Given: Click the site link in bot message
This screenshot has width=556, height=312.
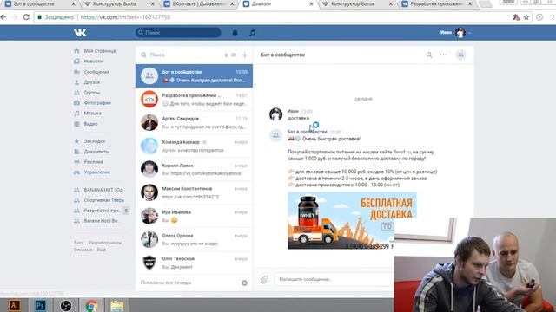Looking at the screenshot, I should 402,152.
